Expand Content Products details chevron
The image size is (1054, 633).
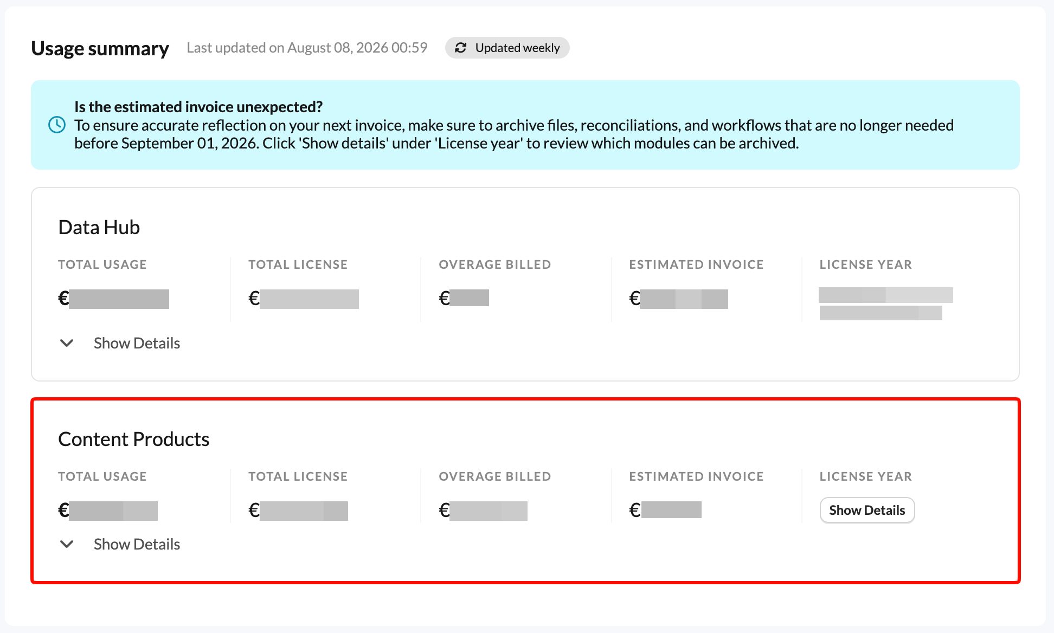pyautogui.click(x=67, y=544)
